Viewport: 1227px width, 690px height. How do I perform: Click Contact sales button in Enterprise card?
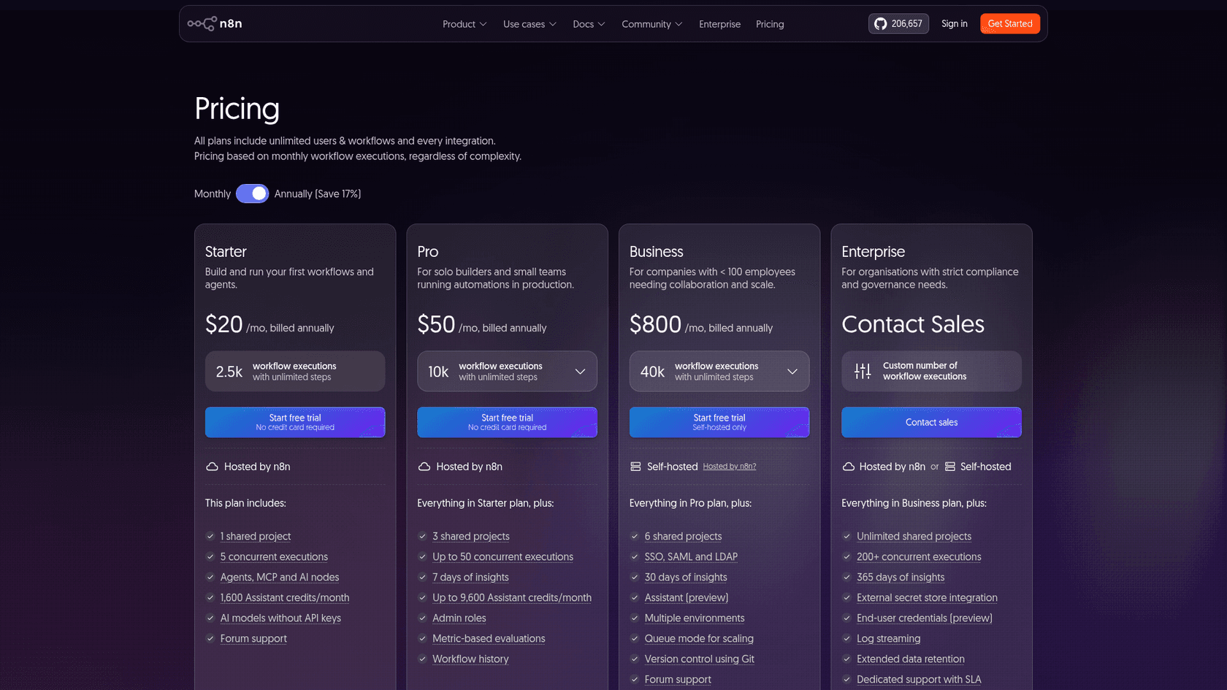(931, 422)
